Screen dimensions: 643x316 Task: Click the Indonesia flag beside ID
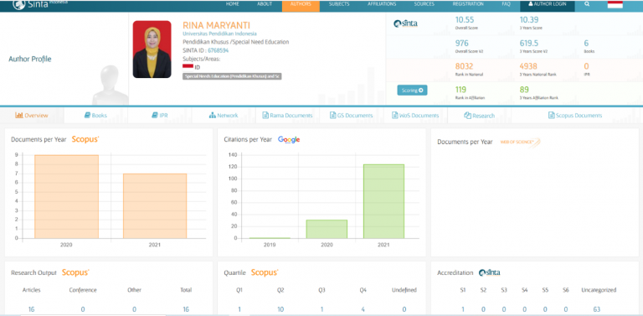[x=188, y=66]
